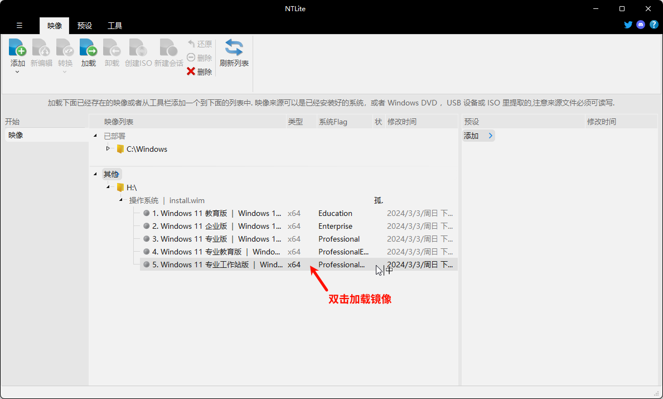
Task: Open the Discord link icon
Action: pos(641,25)
